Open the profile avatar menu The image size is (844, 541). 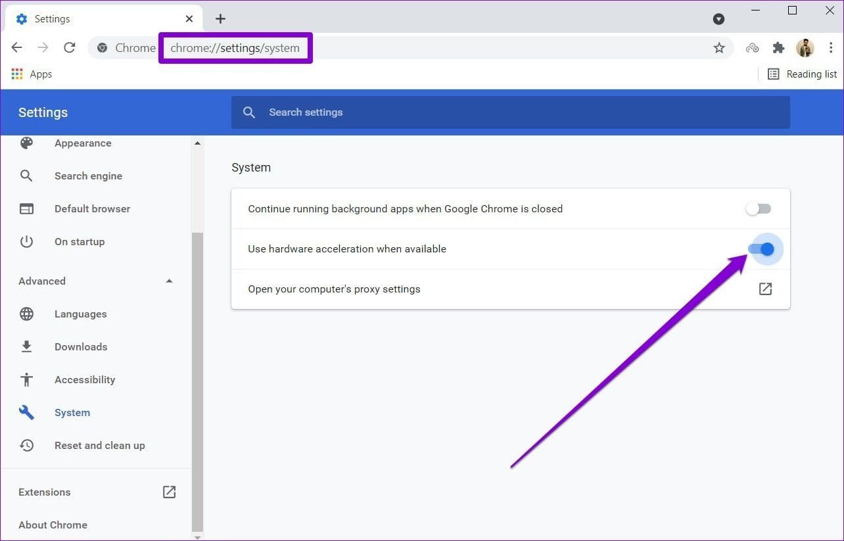click(x=805, y=47)
